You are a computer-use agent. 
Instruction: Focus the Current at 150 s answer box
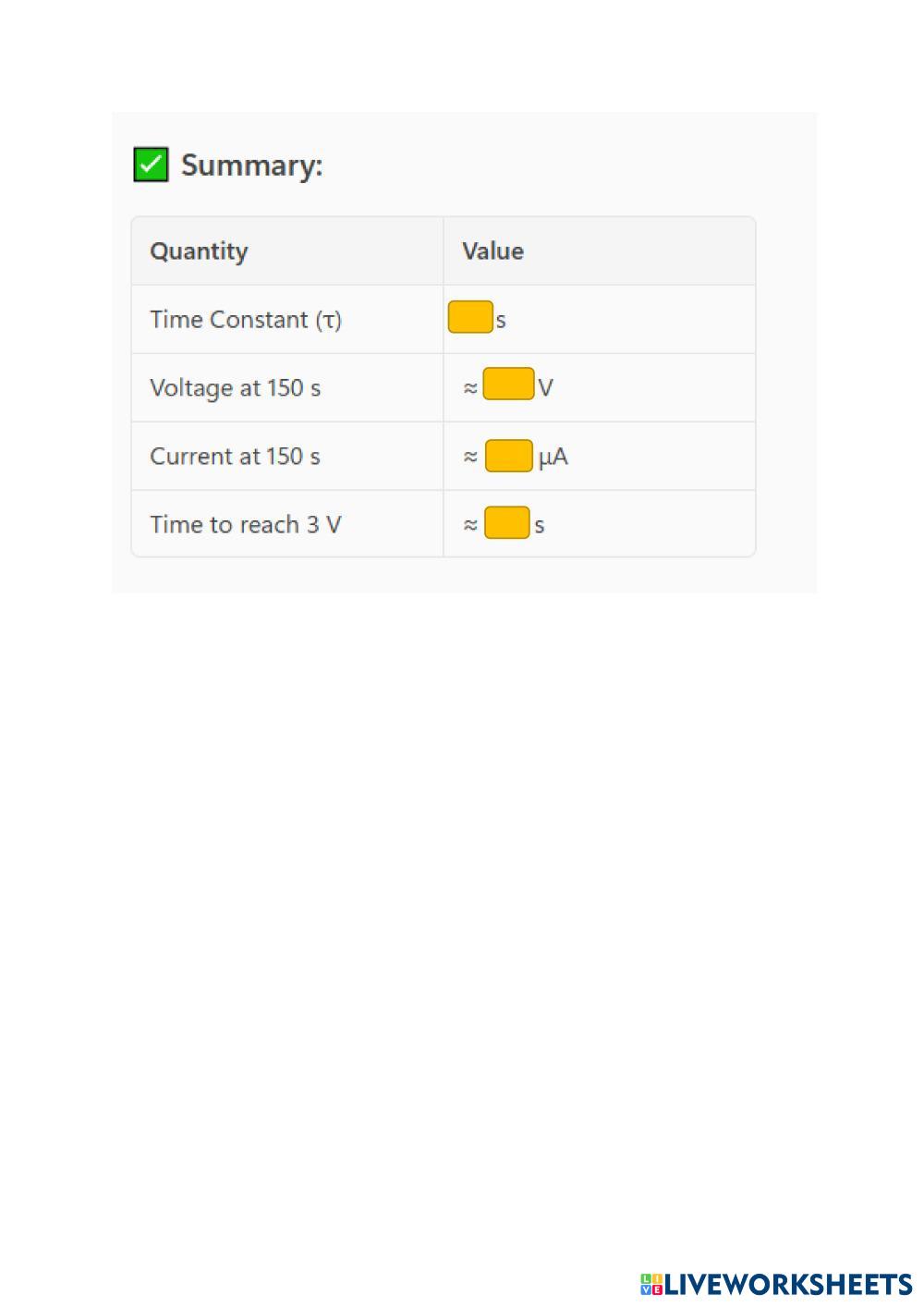pos(509,456)
